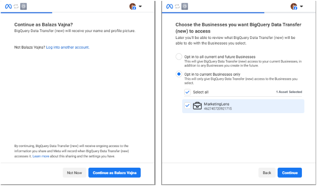Open the Learn more link
This screenshot has height=186, width=317.
point(41,156)
